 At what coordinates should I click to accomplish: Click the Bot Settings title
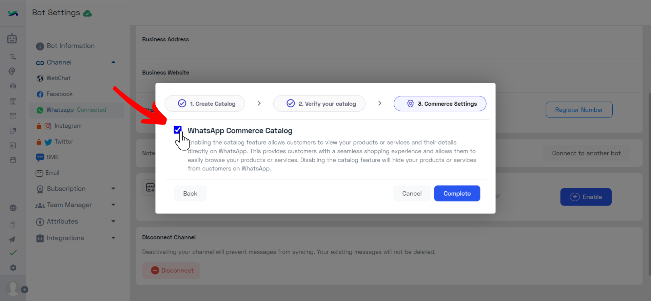pyautogui.click(x=56, y=13)
